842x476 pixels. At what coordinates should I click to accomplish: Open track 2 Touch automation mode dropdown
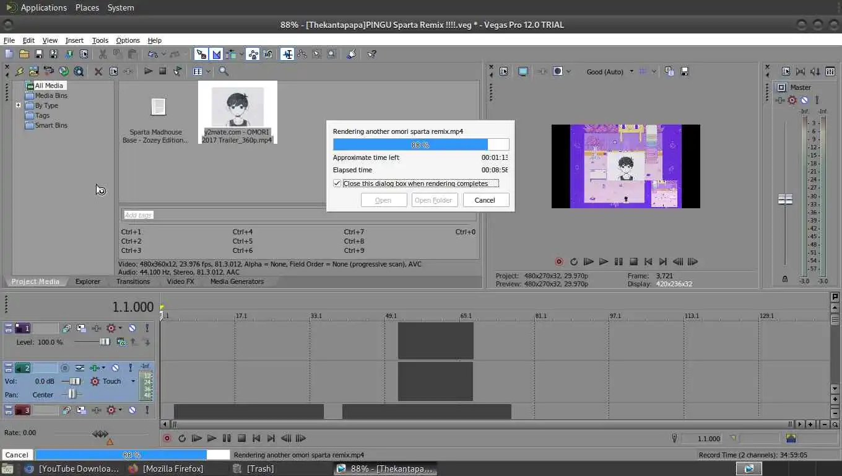(132, 381)
